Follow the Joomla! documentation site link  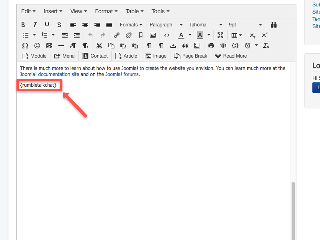tap(50, 74)
